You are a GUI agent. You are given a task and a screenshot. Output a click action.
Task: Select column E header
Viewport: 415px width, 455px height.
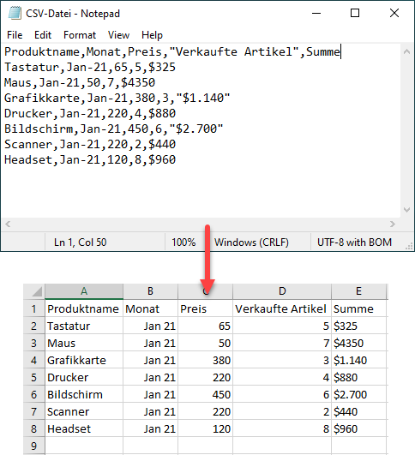pos(358,291)
